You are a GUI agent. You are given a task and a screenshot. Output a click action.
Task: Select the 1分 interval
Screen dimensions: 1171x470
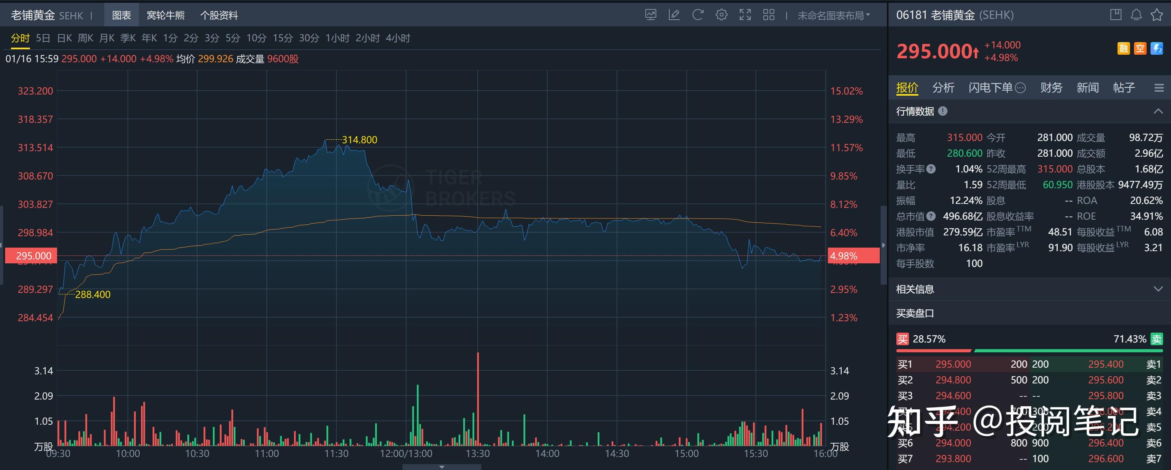[170, 38]
